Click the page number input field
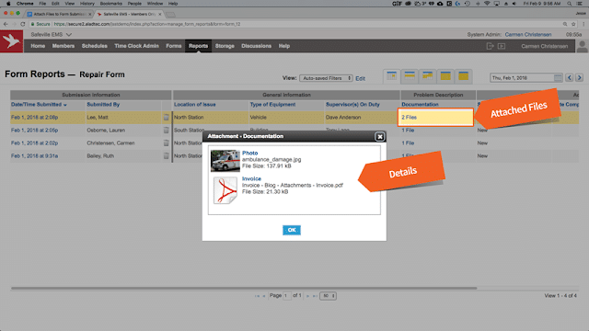The height and width of the screenshot is (331, 589). (x=286, y=296)
